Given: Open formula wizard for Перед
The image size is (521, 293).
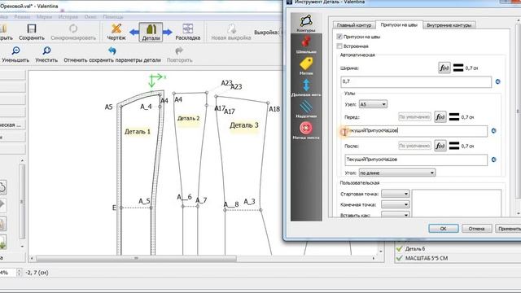Looking at the screenshot, I should (x=440, y=117).
